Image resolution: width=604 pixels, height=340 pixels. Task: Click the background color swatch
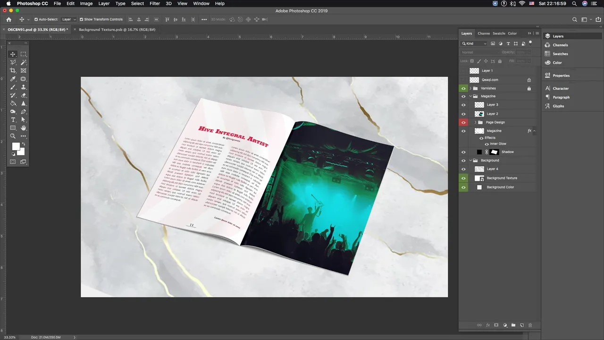[21, 152]
